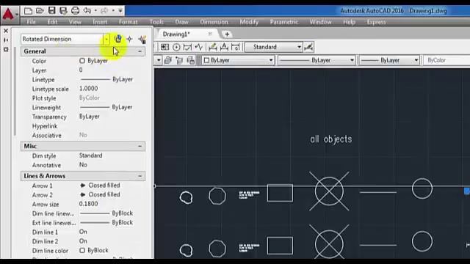This screenshot has height=264, width=470.
Task: Create new drawing from quick access toolbar
Action: tap(28, 11)
